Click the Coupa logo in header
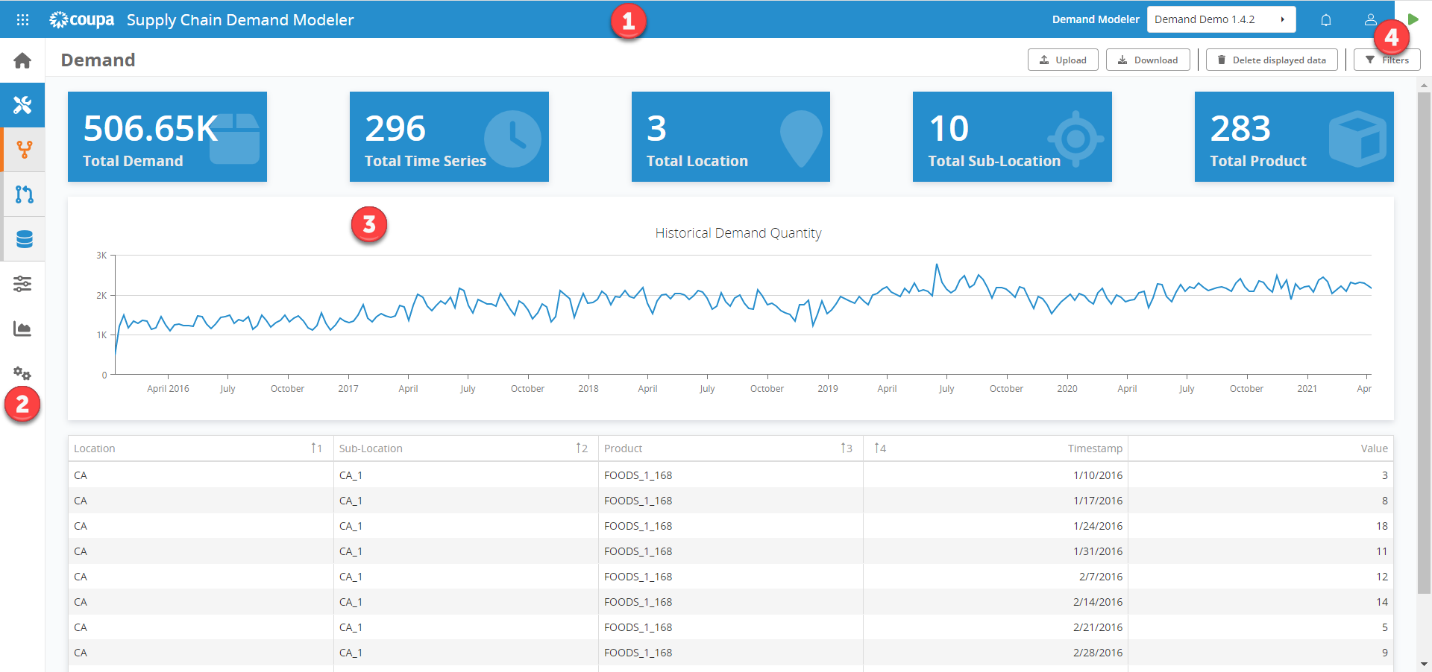 pos(81,19)
